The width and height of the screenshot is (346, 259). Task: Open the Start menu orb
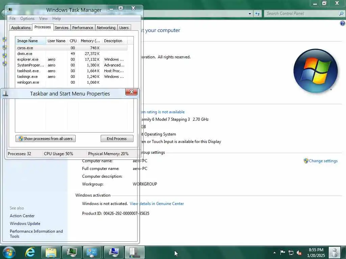pos(8,252)
